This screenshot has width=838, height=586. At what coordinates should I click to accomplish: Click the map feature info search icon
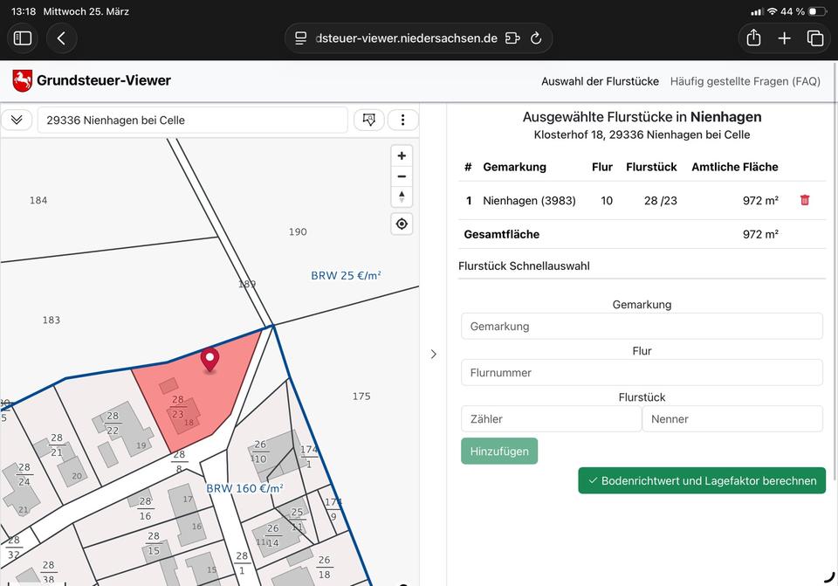[x=369, y=121]
